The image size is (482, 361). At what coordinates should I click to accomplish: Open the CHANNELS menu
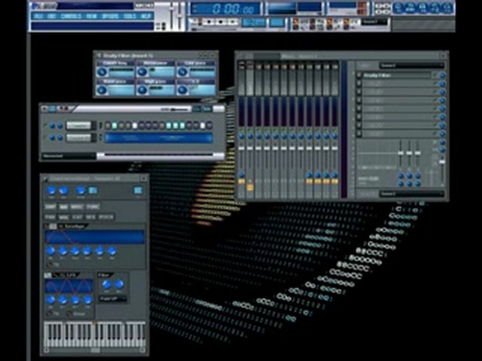(71, 16)
